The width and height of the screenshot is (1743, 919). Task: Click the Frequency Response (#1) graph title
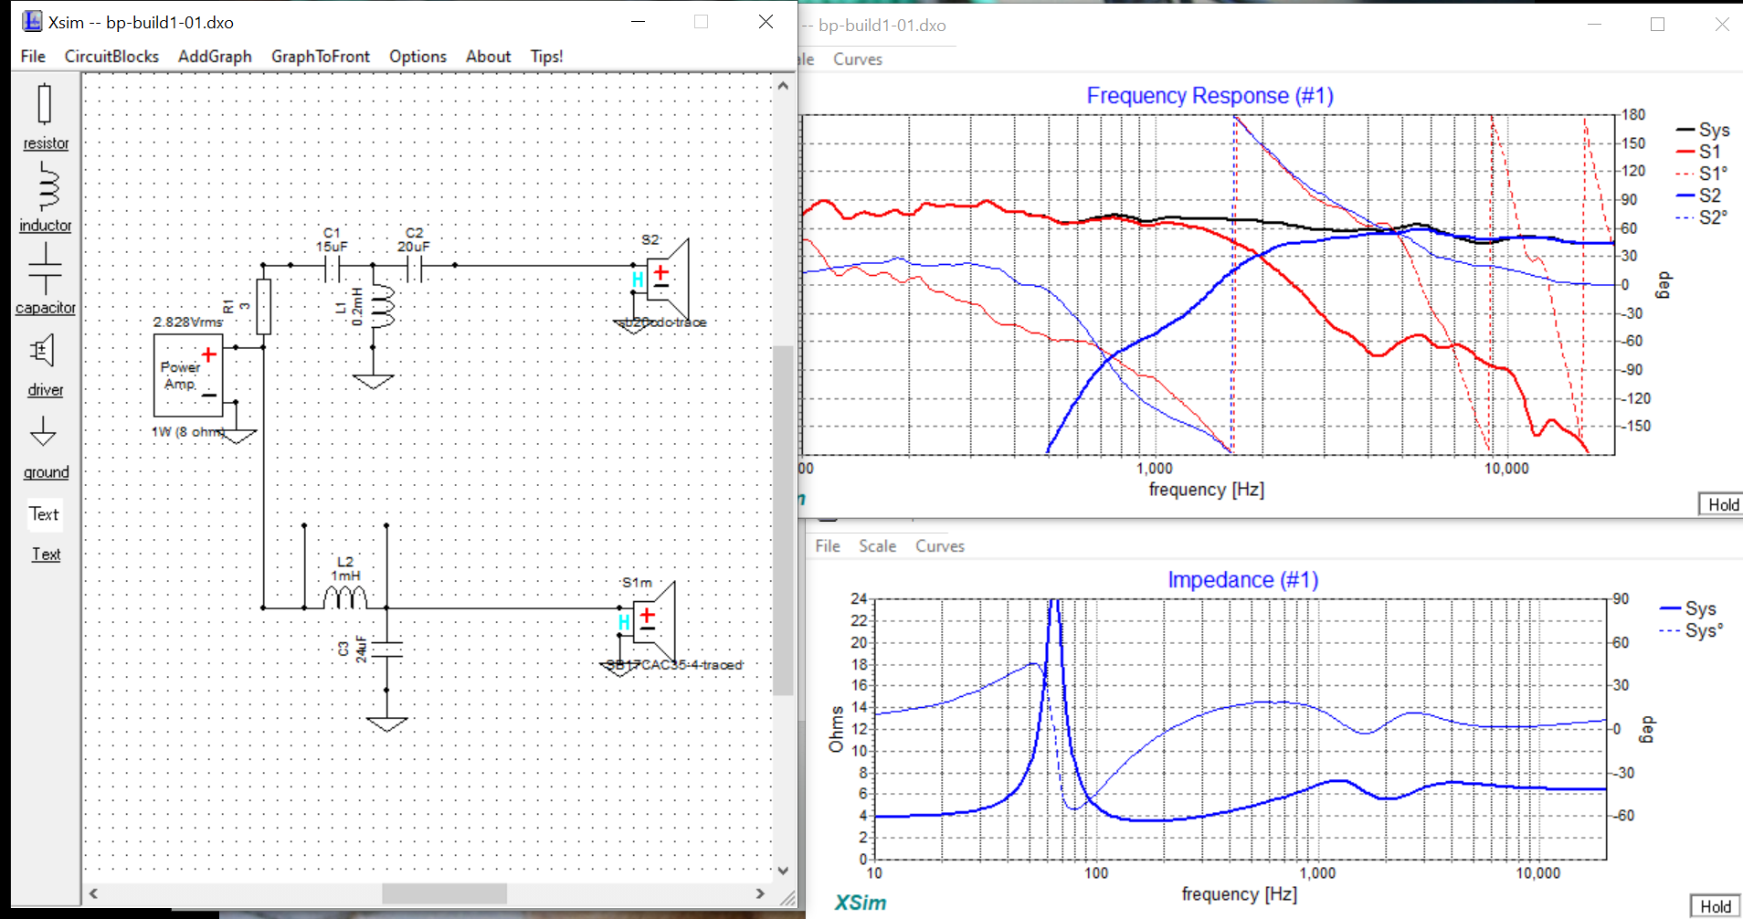(x=1210, y=96)
